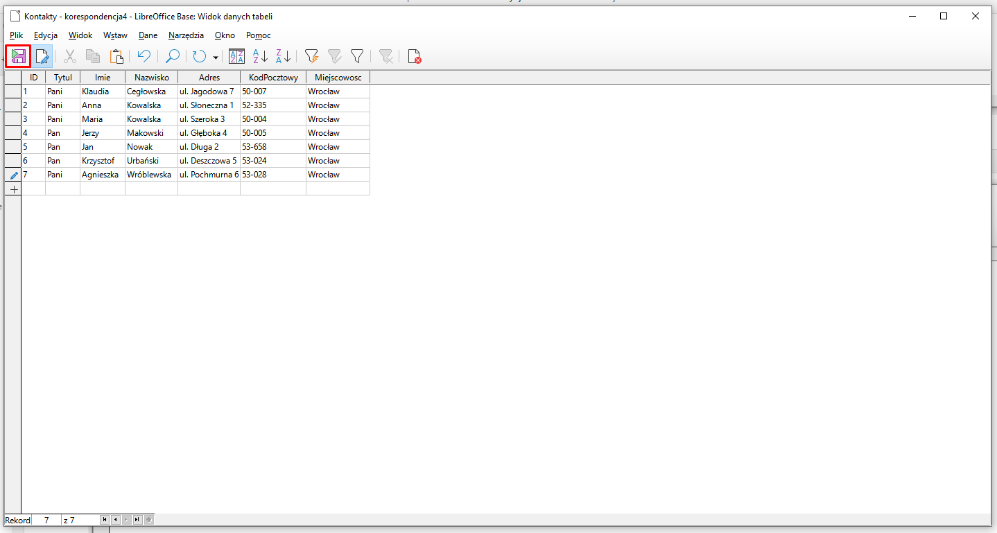
Task: Select row header of record 1
Action: pos(13,91)
